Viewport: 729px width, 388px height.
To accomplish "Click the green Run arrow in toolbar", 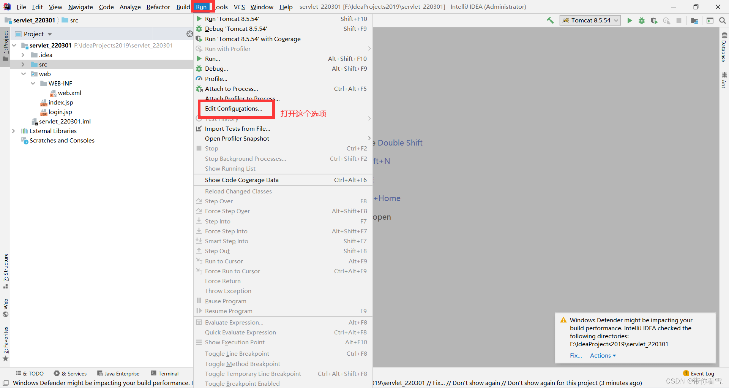I will [630, 21].
